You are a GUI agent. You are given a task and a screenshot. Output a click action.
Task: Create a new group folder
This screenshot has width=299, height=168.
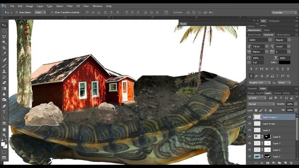click(x=279, y=163)
